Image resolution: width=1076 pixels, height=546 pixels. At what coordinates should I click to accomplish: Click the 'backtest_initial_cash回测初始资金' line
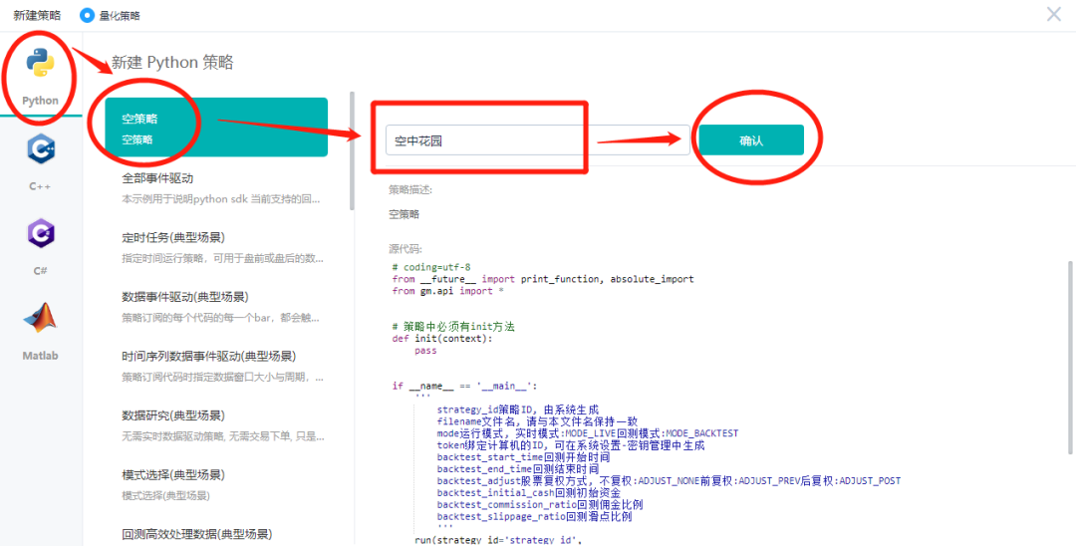click(x=528, y=492)
